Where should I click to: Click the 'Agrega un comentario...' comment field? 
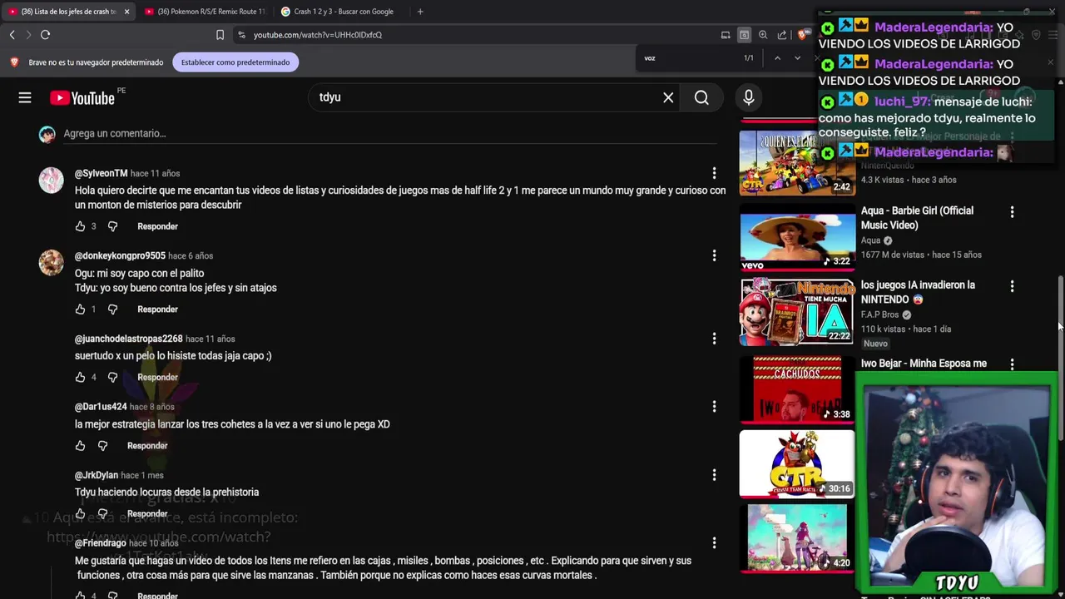(x=390, y=133)
